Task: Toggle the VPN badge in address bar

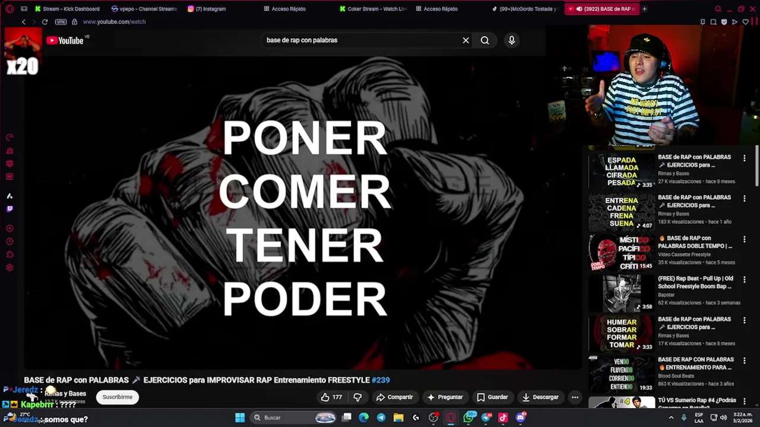Action: (61, 22)
